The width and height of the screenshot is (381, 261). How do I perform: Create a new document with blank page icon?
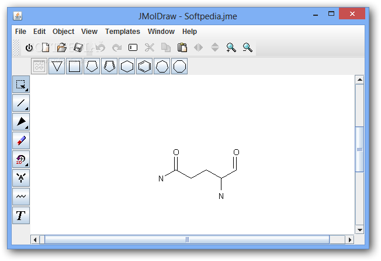pyautogui.click(x=46, y=47)
